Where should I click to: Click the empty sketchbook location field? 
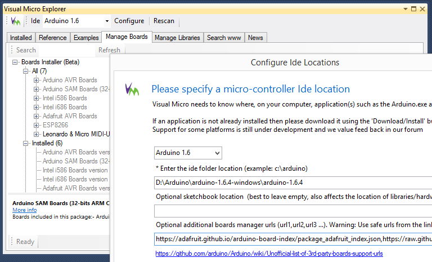click(293, 211)
